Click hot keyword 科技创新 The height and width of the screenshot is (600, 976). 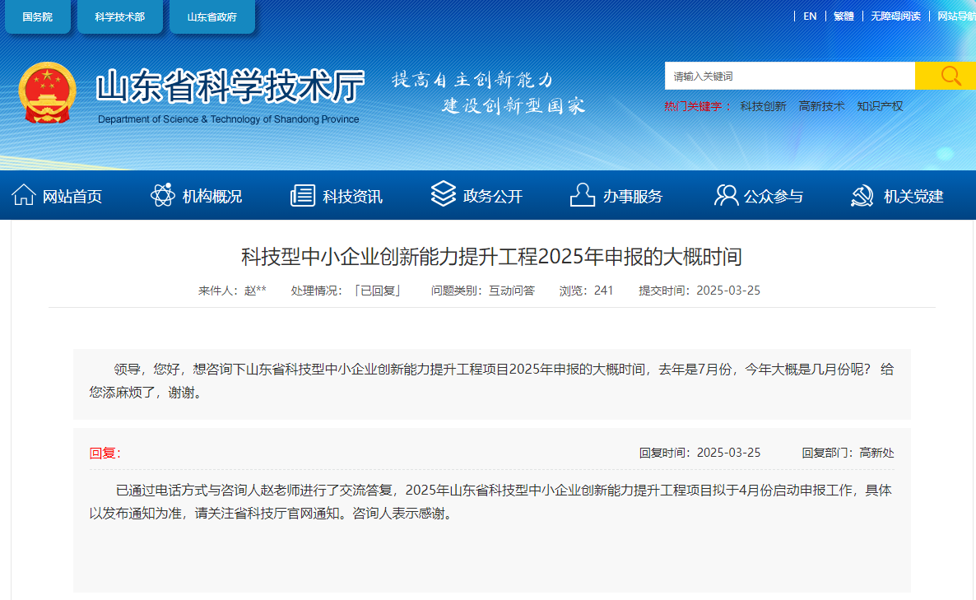763,106
